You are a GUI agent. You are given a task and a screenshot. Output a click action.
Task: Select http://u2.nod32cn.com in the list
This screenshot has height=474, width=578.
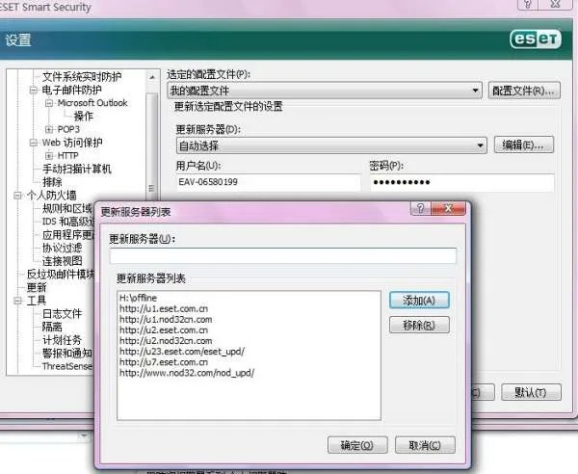[x=166, y=341]
